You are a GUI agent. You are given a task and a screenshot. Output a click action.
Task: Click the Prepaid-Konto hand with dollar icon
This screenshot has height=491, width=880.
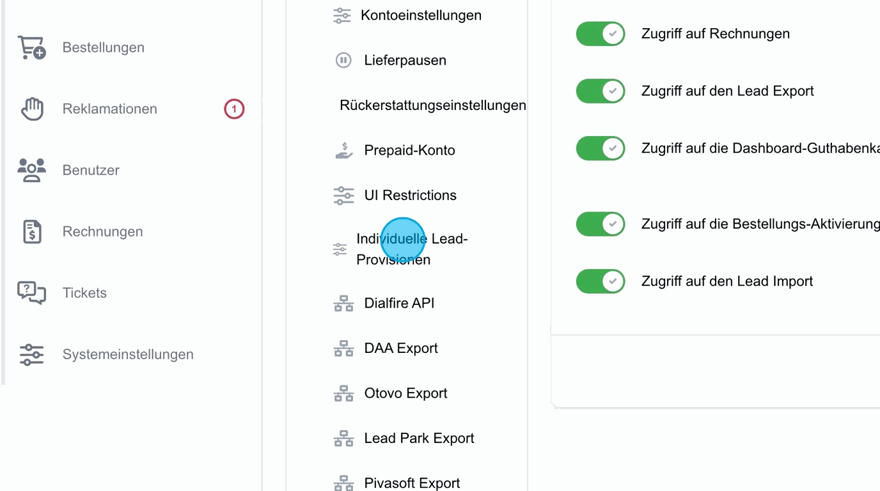tap(344, 150)
